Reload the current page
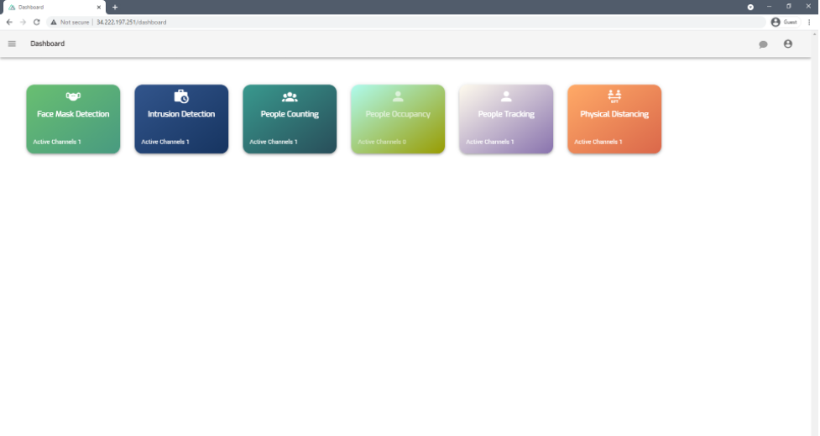820x436 pixels. pos(37,22)
